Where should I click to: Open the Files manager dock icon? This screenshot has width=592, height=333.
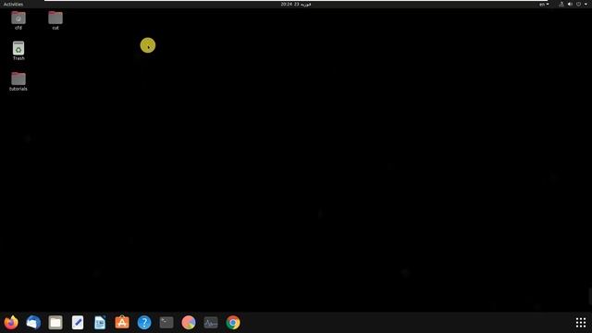click(x=55, y=323)
